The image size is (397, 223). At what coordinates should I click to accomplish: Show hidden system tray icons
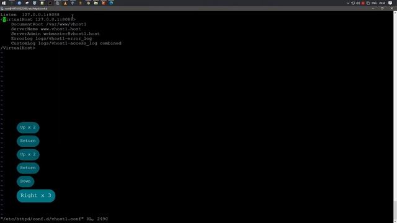tap(348, 3)
